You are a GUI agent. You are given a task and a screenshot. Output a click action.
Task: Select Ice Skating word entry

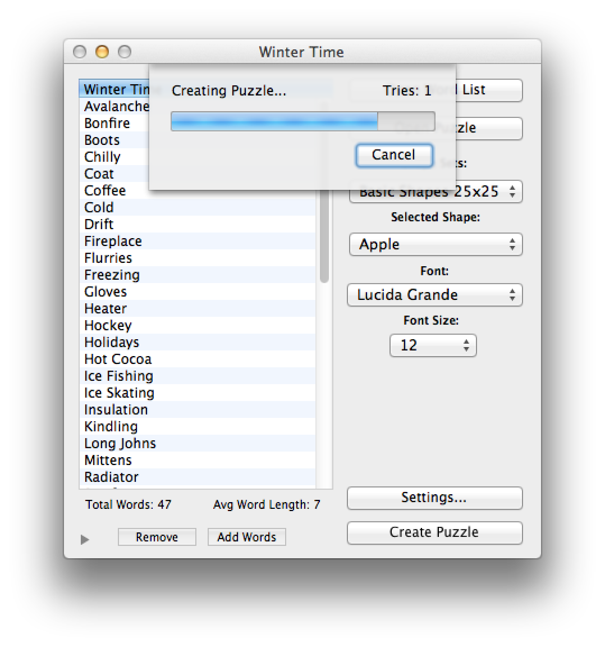pyautogui.click(x=119, y=393)
